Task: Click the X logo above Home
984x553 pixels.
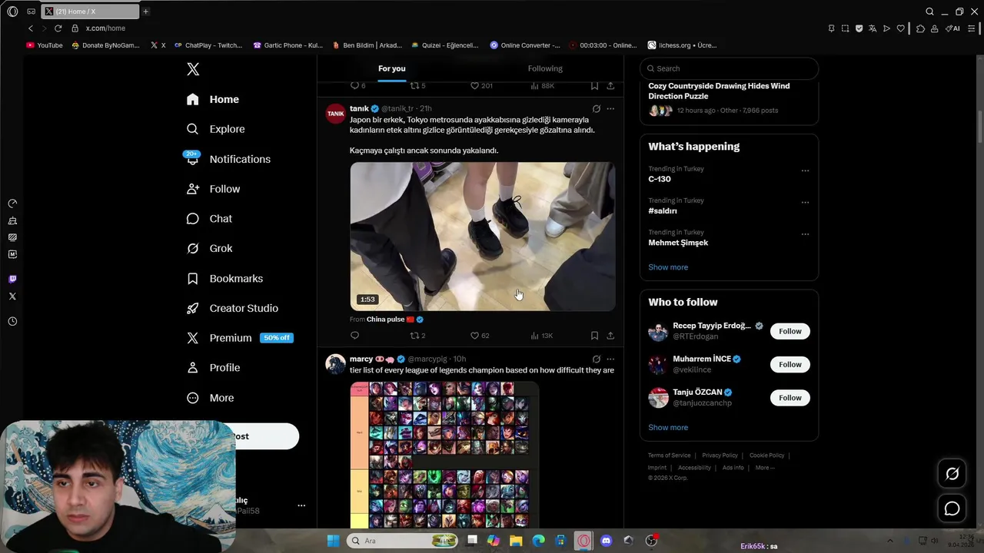Action: tap(193, 69)
